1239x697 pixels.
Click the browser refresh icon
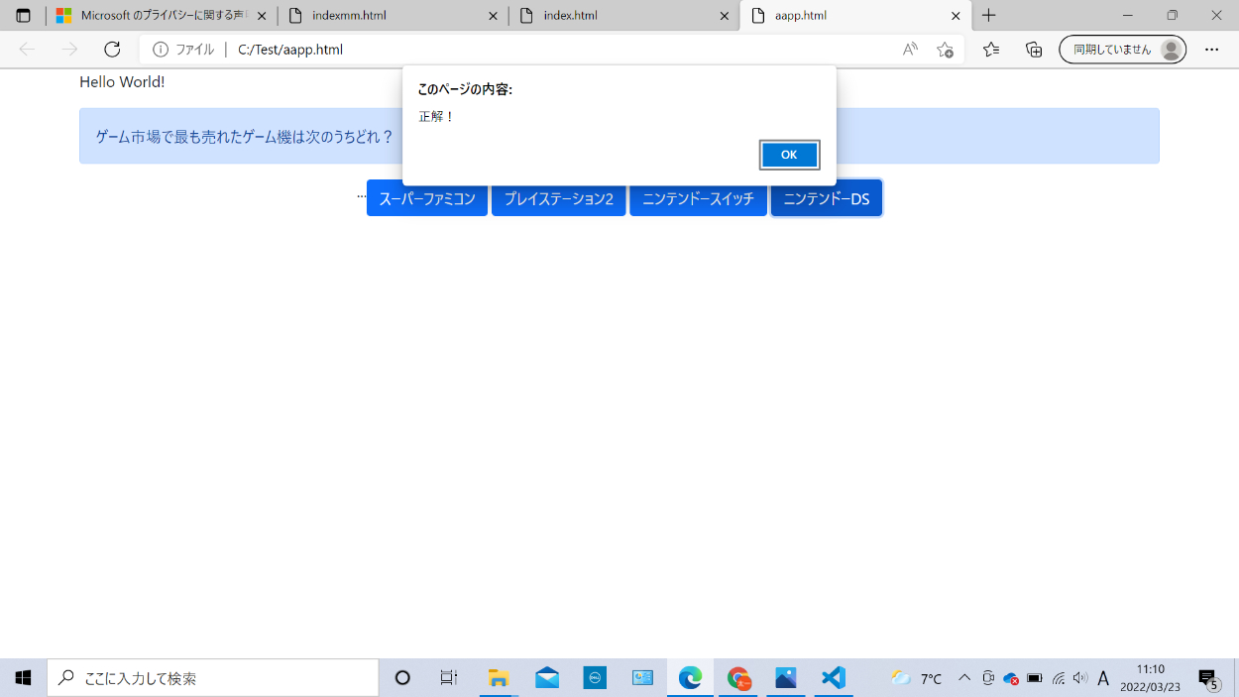pos(112,50)
